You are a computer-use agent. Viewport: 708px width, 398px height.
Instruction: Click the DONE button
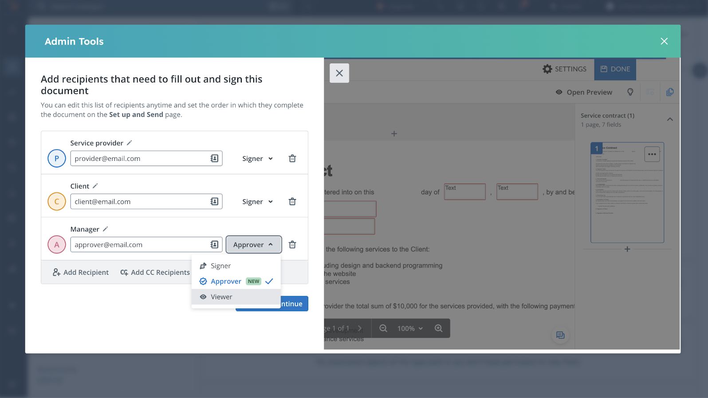615,69
